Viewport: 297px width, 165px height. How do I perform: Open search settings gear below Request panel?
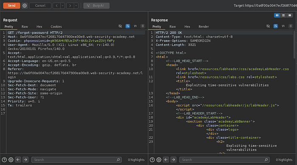[11, 159]
